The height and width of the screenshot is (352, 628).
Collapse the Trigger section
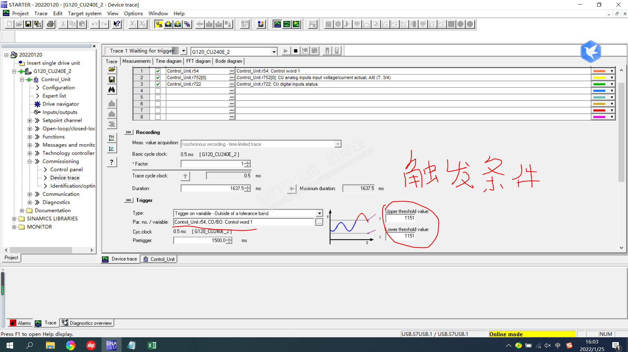click(x=128, y=200)
